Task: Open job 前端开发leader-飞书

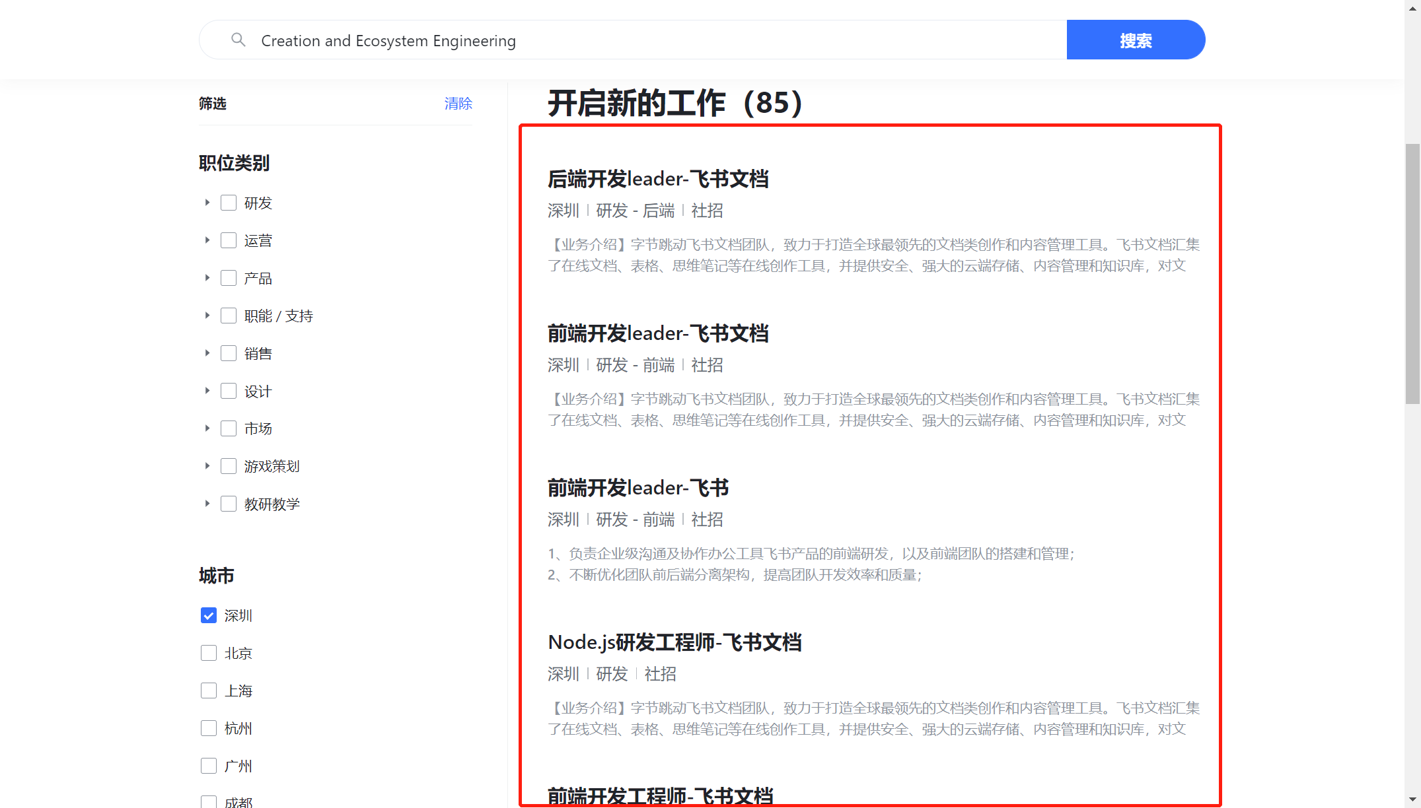Action: 638,488
